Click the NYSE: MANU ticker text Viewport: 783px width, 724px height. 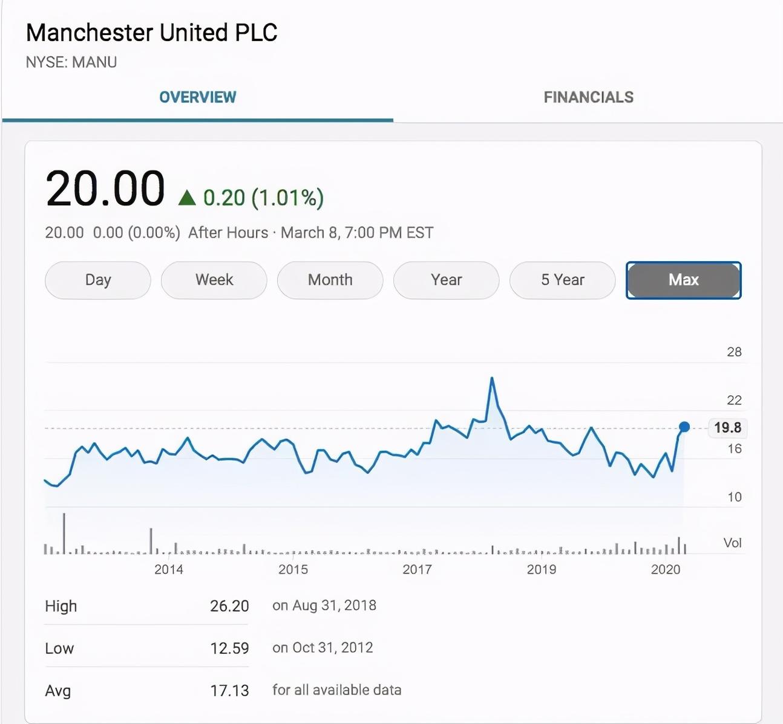pyautogui.click(x=71, y=62)
